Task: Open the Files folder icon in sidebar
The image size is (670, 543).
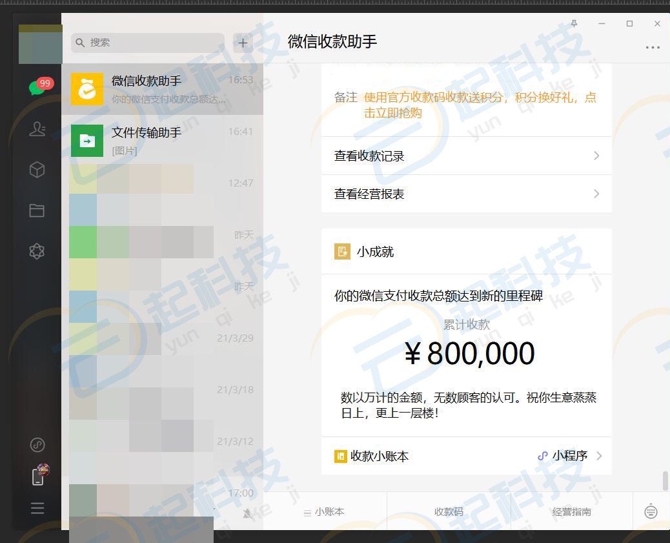Action: click(37, 210)
